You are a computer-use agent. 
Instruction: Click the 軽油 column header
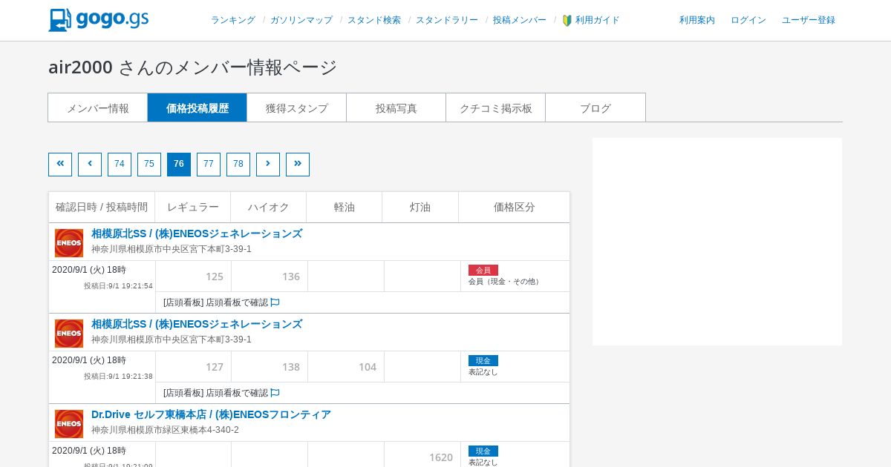tap(345, 208)
